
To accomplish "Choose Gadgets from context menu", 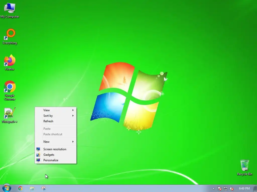I will point(55,155).
